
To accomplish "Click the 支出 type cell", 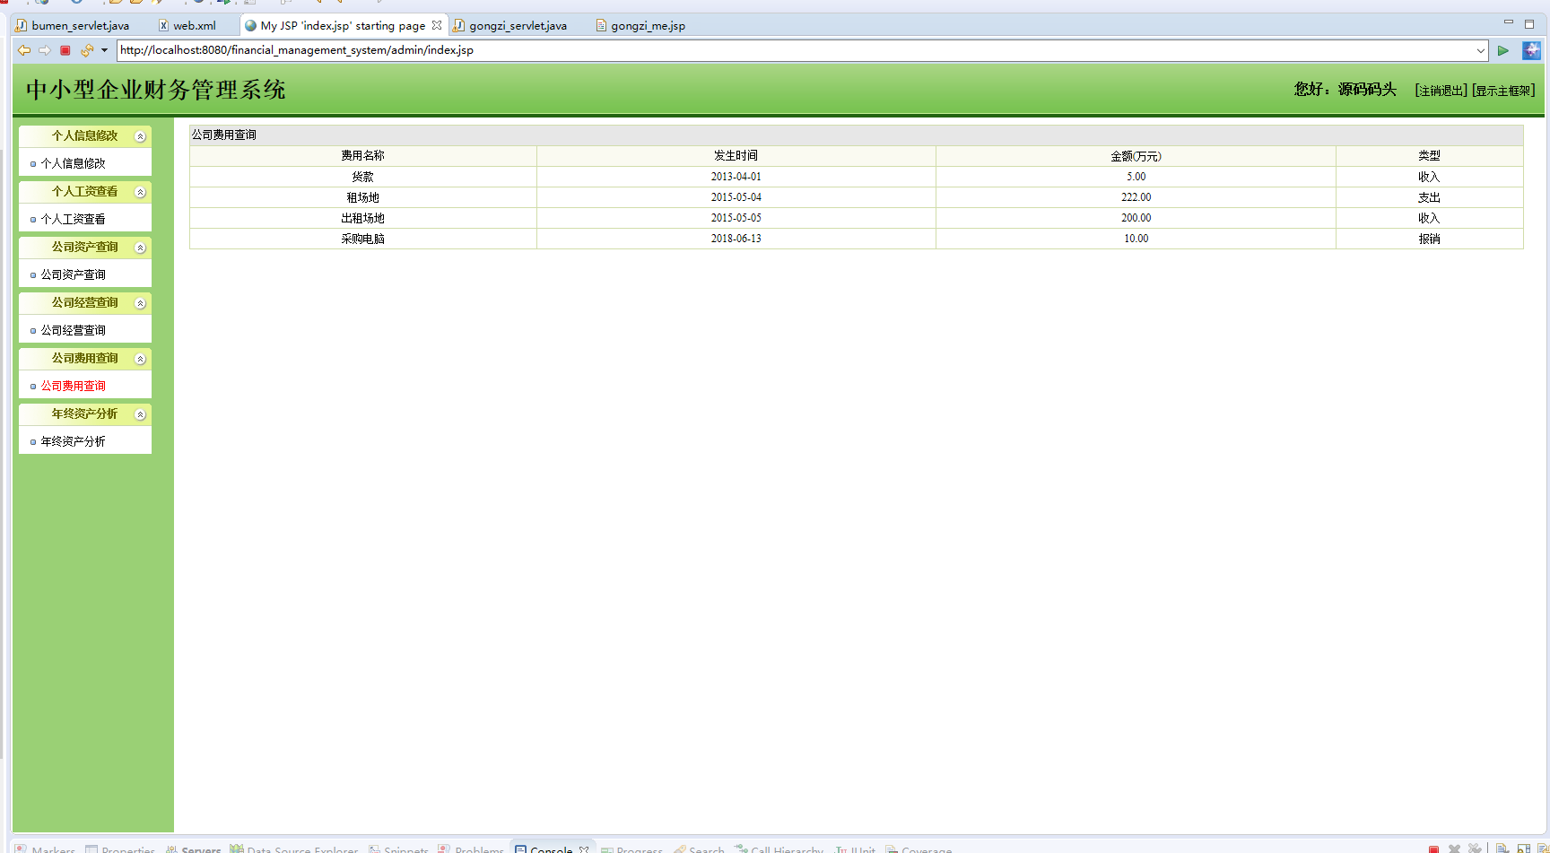I will [1429, 197].
